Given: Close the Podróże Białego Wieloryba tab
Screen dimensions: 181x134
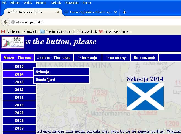Looking at the screenshot, I should [x=58, y=12].
